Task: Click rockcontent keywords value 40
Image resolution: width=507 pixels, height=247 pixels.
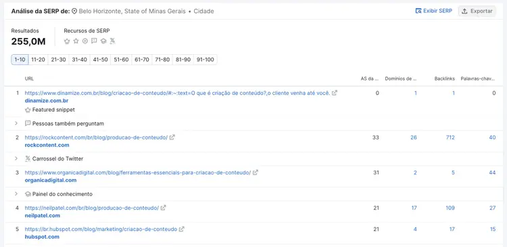Action: [x=492, y=137]
